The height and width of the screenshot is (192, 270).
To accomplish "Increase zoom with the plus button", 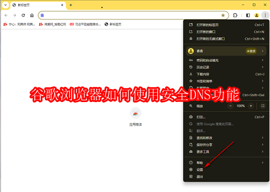I will tap(251, 106).
